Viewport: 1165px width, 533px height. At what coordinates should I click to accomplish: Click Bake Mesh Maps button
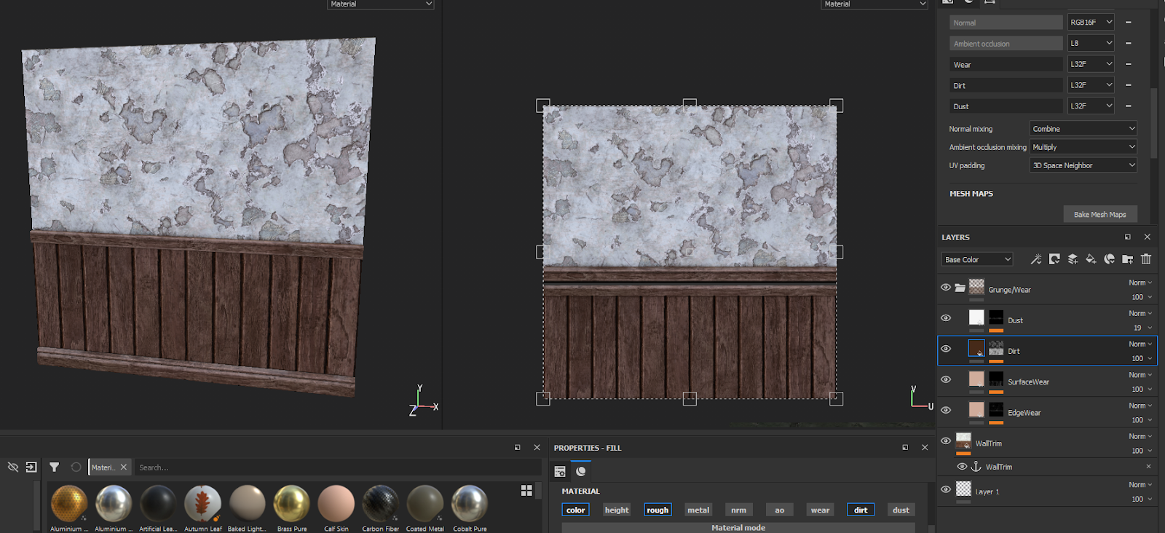click(x=1100, y=214)
